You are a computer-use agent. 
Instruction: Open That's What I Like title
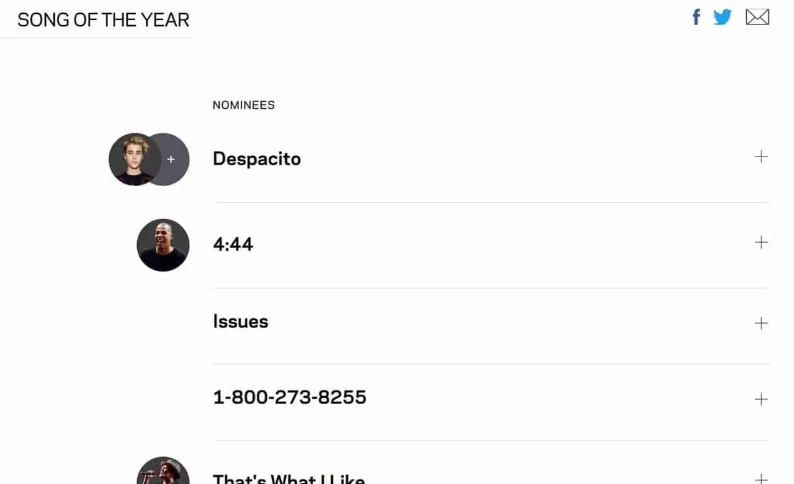289,478
